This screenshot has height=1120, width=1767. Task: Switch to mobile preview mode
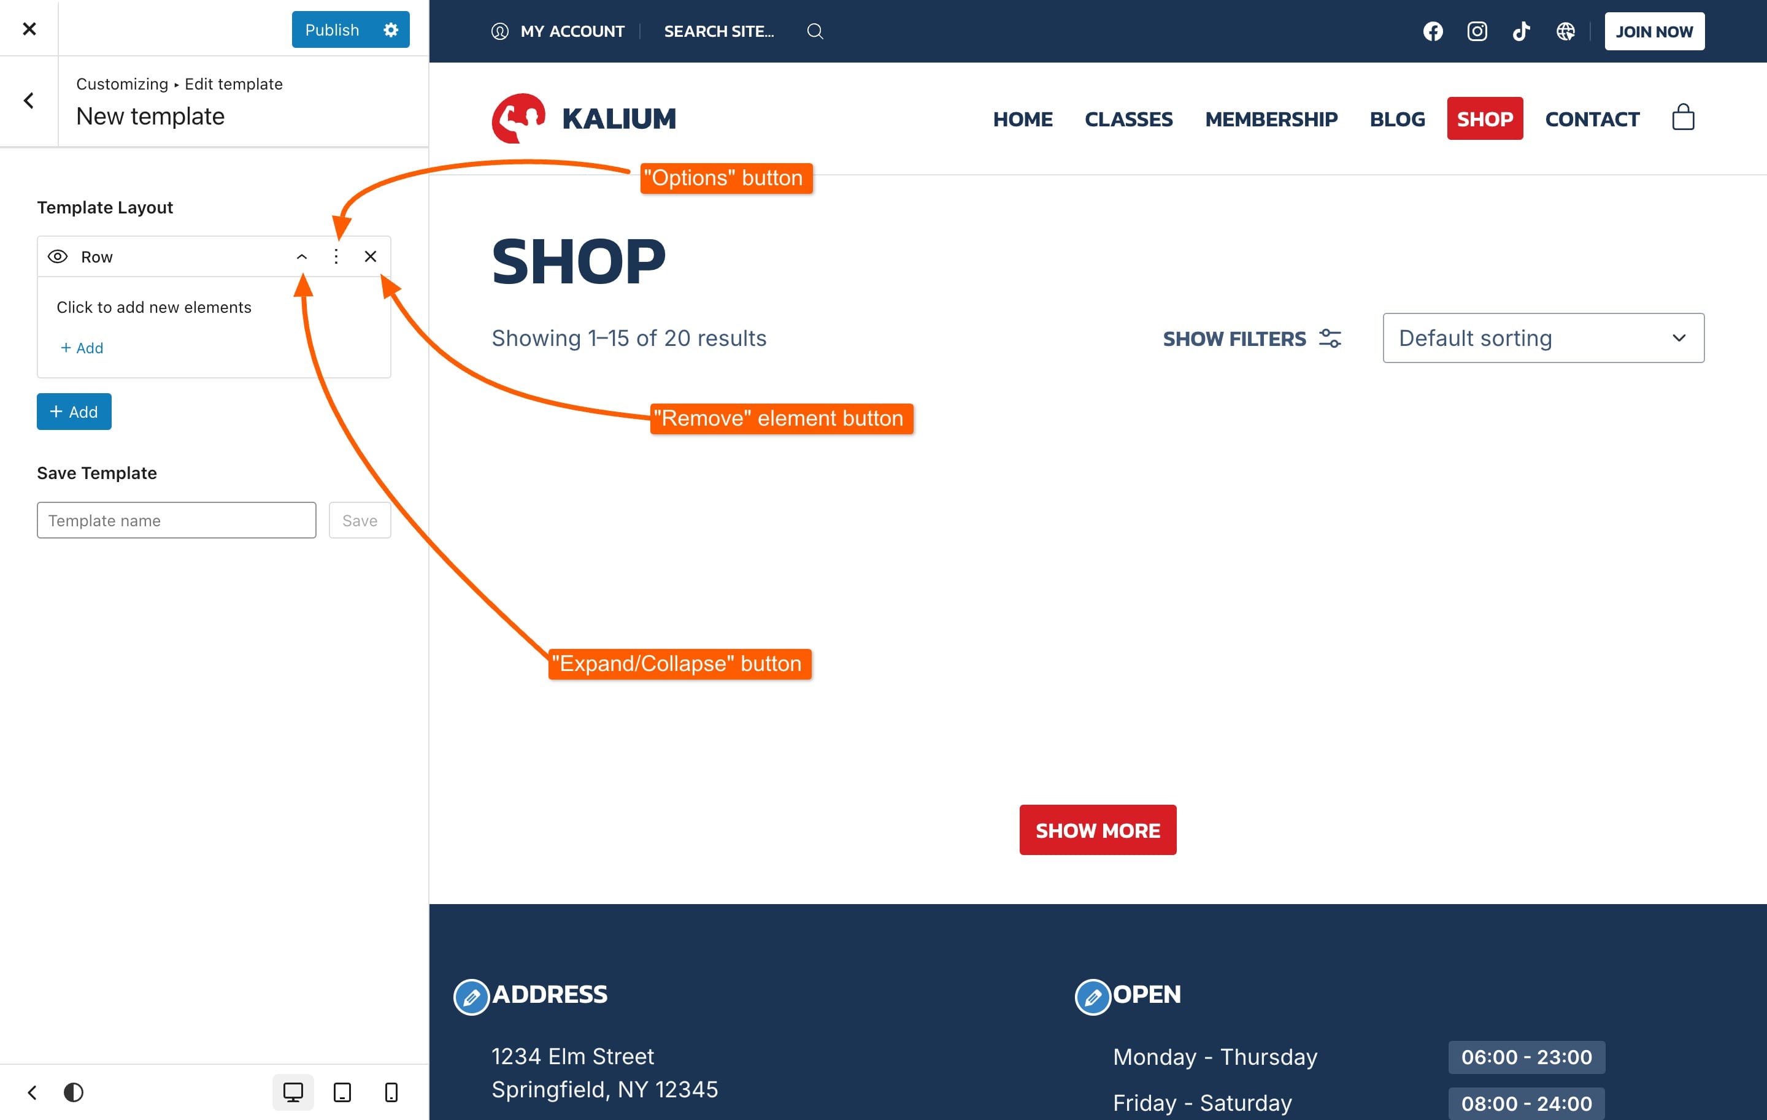tap(391, 1093)
